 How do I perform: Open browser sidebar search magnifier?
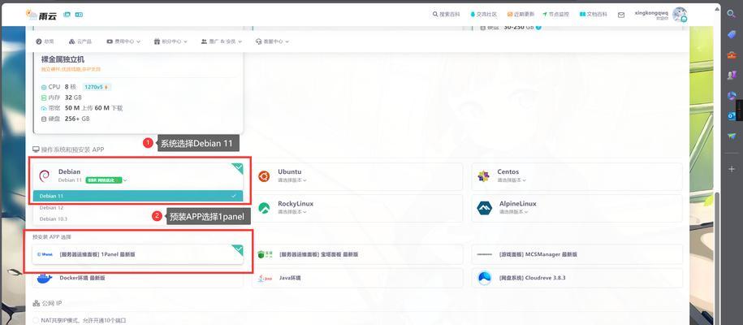click(731, 15)
